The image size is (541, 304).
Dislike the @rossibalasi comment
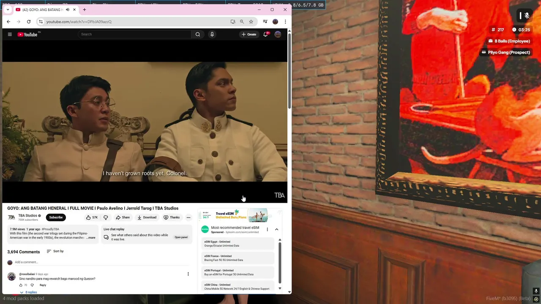32,285
